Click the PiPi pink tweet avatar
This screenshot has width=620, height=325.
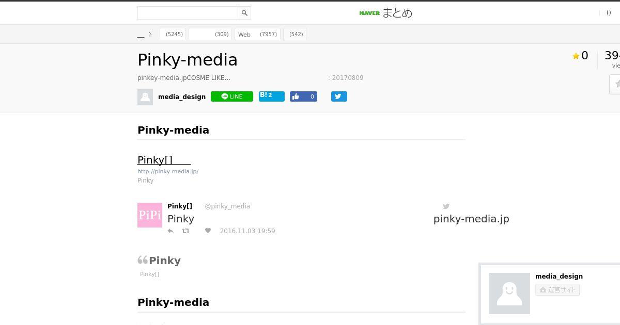pyautogui.click(x=150, y=215)
